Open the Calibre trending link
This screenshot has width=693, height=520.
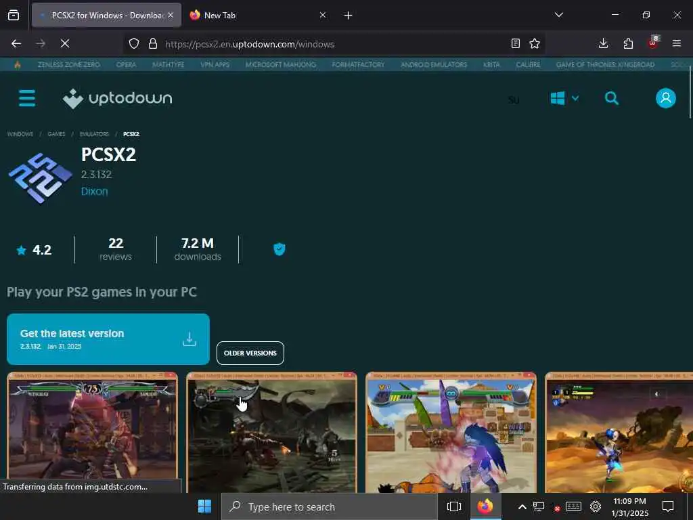[x=528, y=64]
